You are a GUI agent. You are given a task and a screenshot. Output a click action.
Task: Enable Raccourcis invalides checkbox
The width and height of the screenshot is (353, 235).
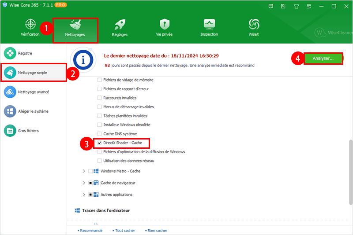click(x=99, y=98)
